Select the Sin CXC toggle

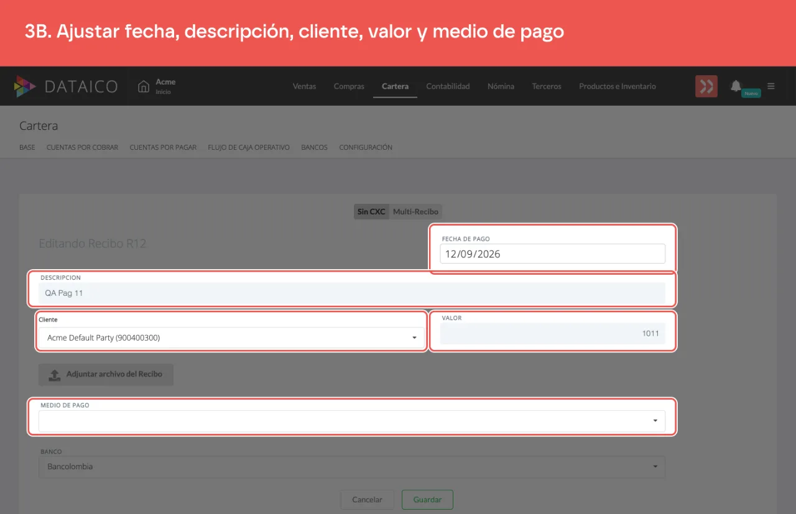(x=371, y=211)
